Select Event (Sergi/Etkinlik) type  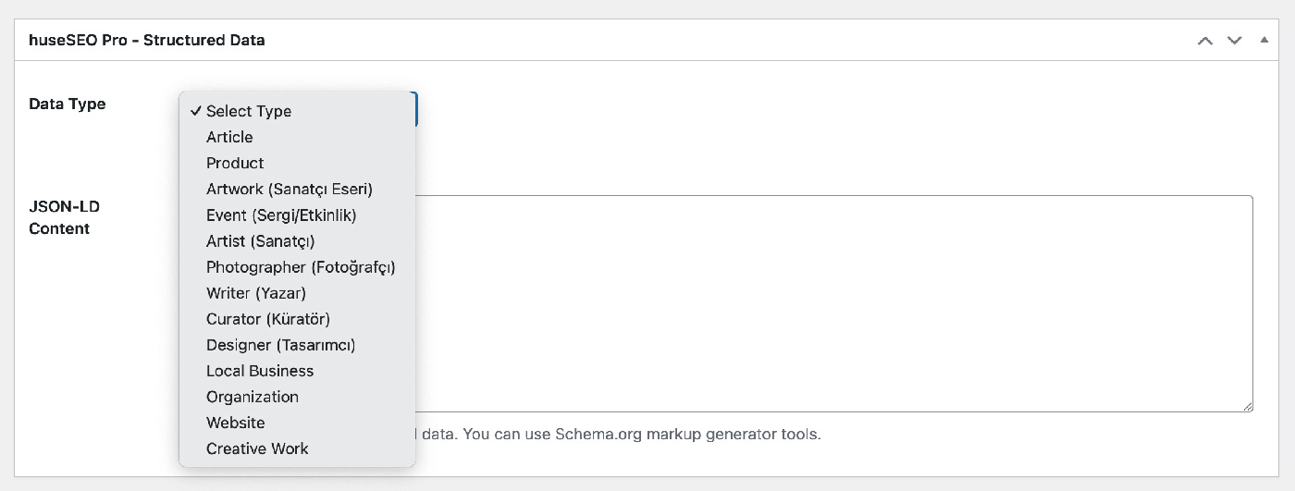click(x=281, y=215)
